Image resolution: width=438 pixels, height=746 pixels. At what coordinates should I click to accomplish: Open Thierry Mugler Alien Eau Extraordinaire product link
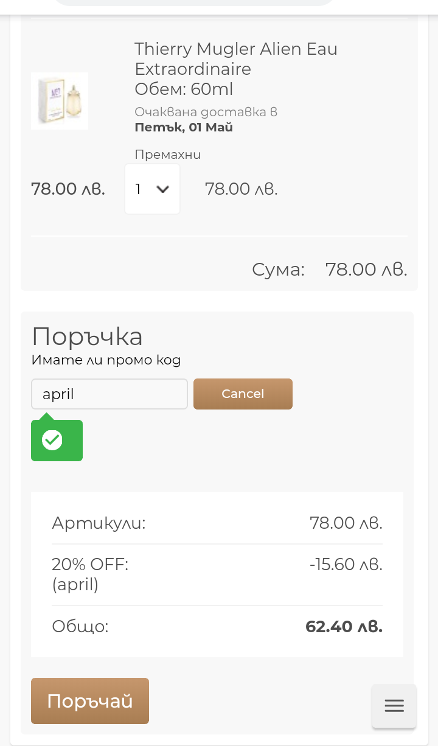[x=235, y=58]
